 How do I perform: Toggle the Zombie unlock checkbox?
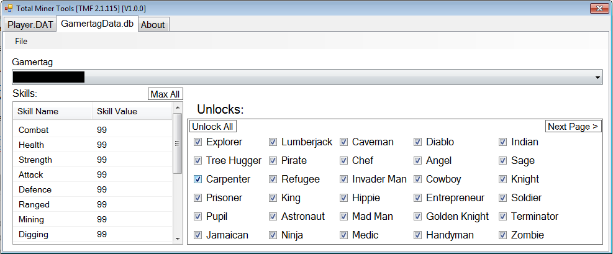coord(503,235)
